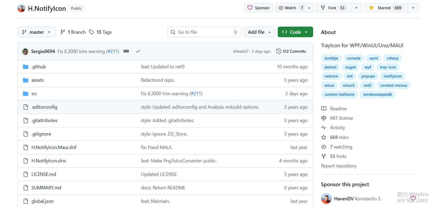Image resolution: width=429 pixels, height=207 pixels.
Task: Open the MIT license link
Action: pos(341,118)
